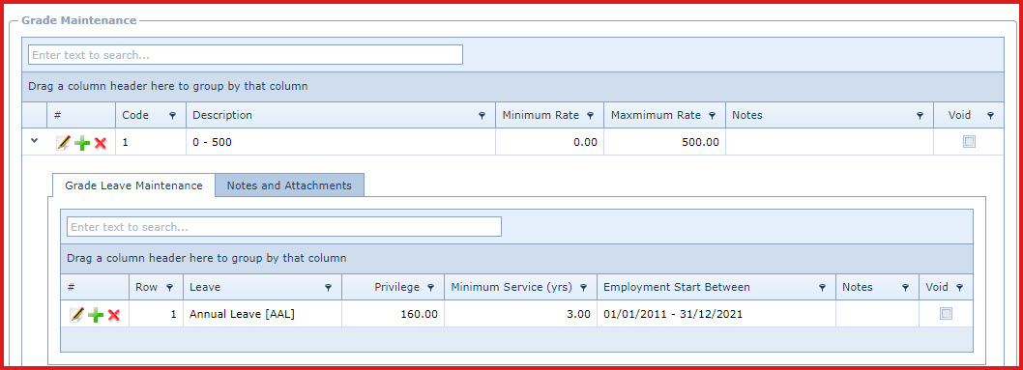
Task: Tick Void checkbox for Annual Leave row
Action: (x=946, y=313)
